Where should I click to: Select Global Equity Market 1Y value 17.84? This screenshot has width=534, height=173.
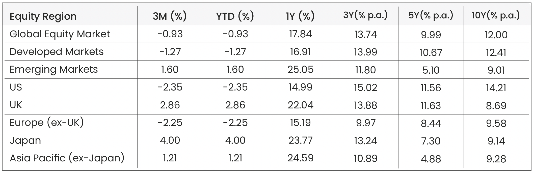pyautogui.click(x=300, y=34)
